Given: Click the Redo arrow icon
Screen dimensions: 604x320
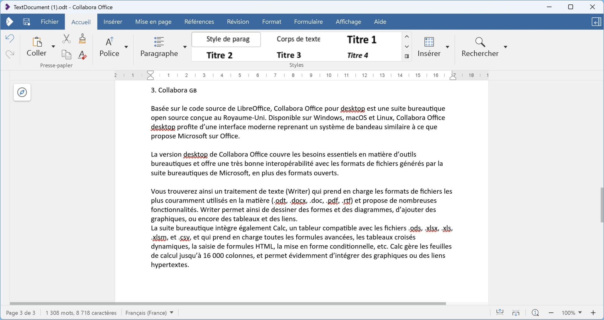Looking at the screenshot, I should [x=10, y=54].
